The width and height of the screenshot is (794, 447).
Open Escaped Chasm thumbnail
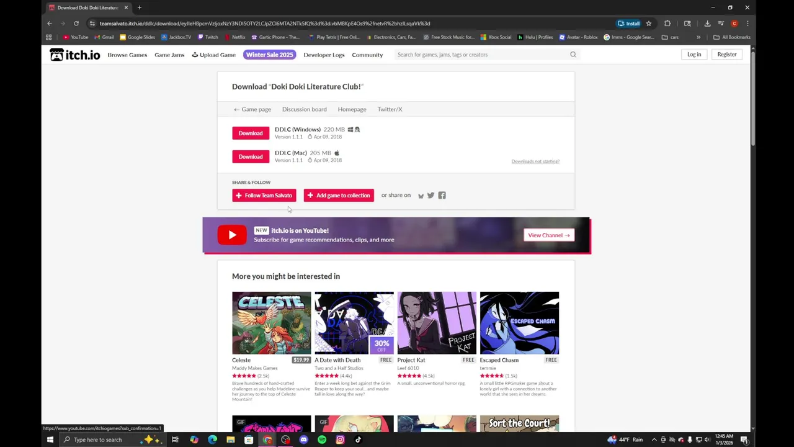[519, 323]
